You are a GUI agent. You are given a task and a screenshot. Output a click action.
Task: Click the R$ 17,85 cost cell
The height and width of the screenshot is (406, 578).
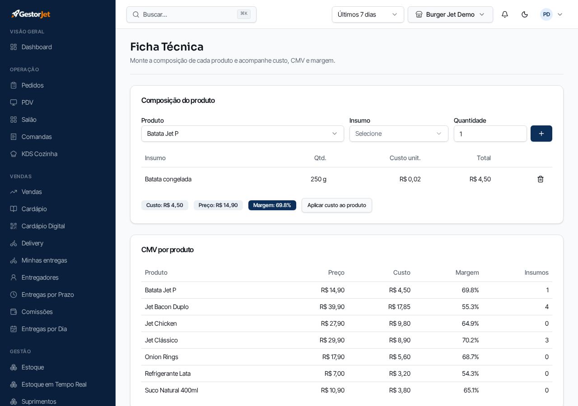[x=399, y=307]
